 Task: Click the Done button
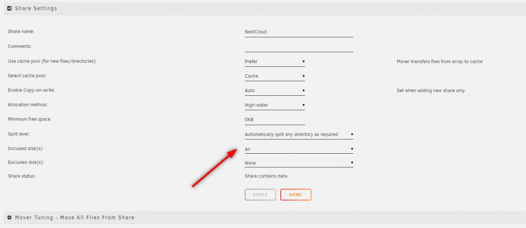296,195
